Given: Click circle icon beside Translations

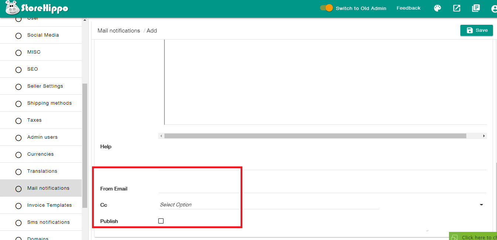Looking at the screenshot, I should pos(18,172).
